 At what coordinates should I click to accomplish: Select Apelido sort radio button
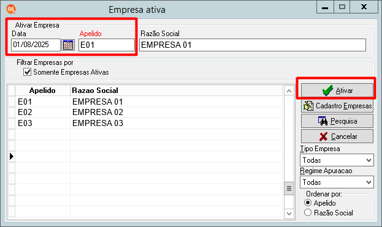[308, 203]
